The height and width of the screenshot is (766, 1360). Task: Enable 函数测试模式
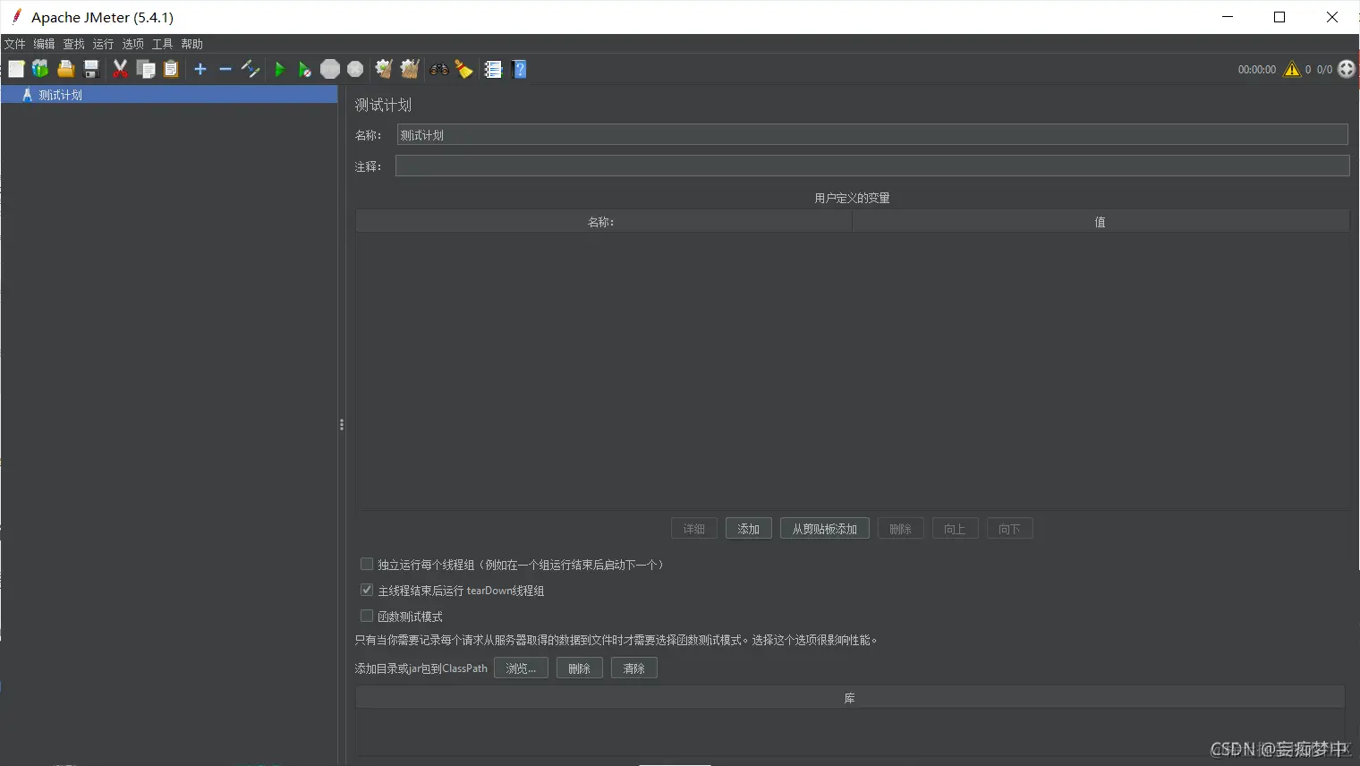tap(367, 615)
